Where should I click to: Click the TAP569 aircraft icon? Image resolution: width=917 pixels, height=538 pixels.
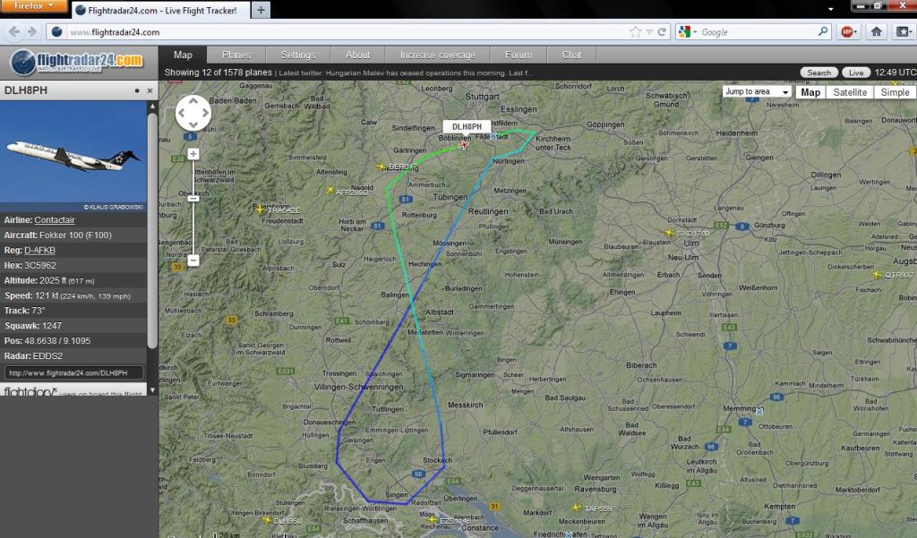[577, 508]
